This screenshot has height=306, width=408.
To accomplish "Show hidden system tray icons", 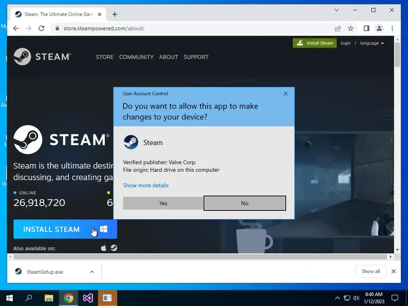I will (x=337, y=298).
